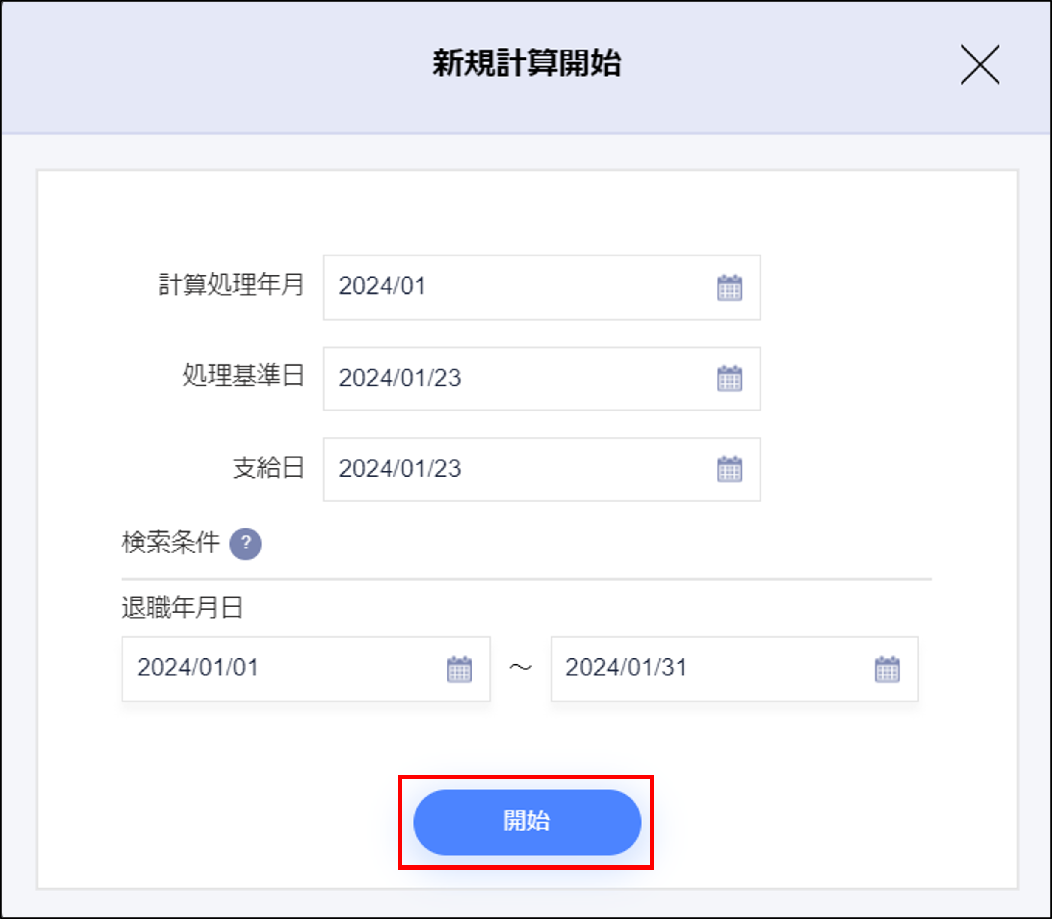Click the 計算処理年月 label
The height and width of the screenshot is (919, 1052).
[x=232, y=285]
